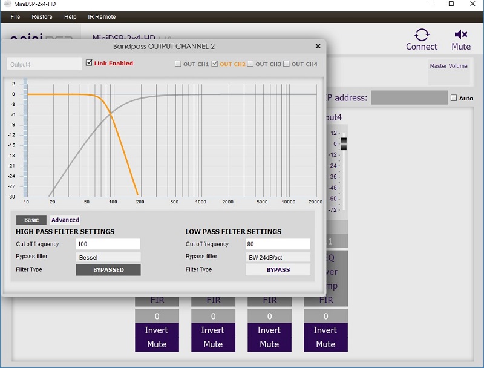Open the File menu
This screenshot has width=484, height=368.
(15, 17)
